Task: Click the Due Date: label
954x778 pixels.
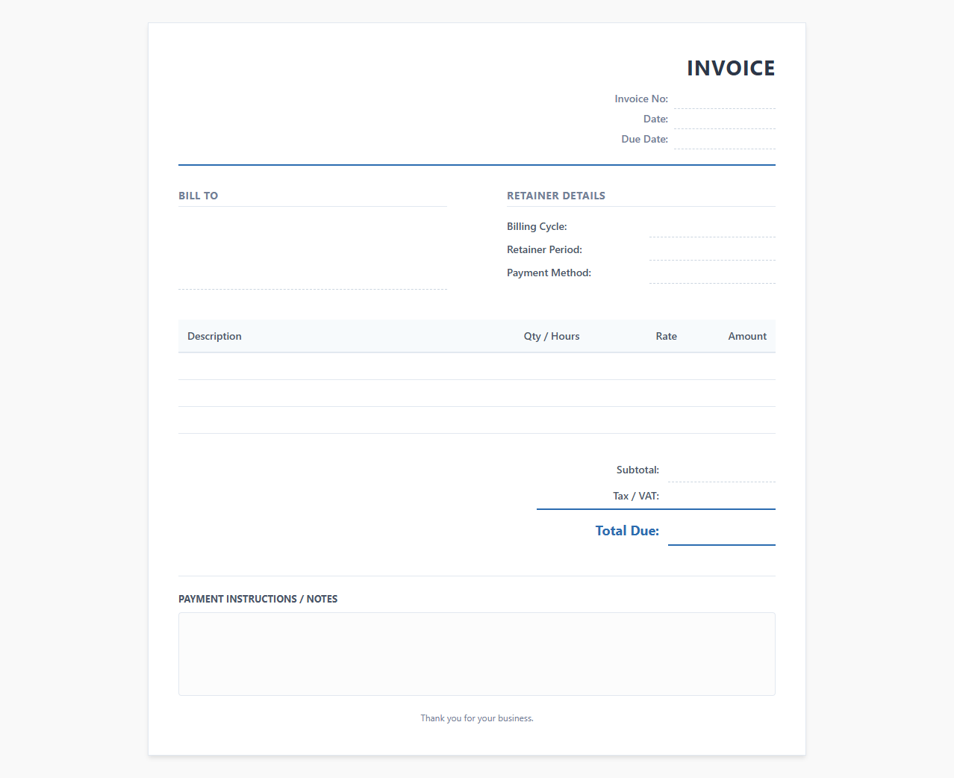Action: point(644,140)
